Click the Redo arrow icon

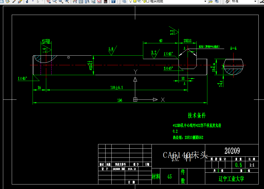(x=37, y=2)
